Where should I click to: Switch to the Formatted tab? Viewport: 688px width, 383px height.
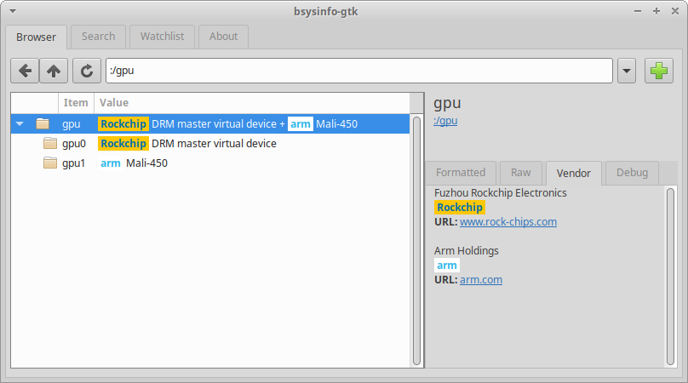[461, 173]
